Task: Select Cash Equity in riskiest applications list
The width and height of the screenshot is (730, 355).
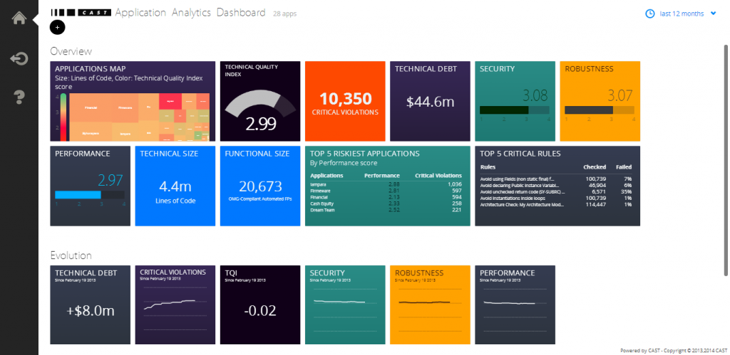Action: pos(322,203)
